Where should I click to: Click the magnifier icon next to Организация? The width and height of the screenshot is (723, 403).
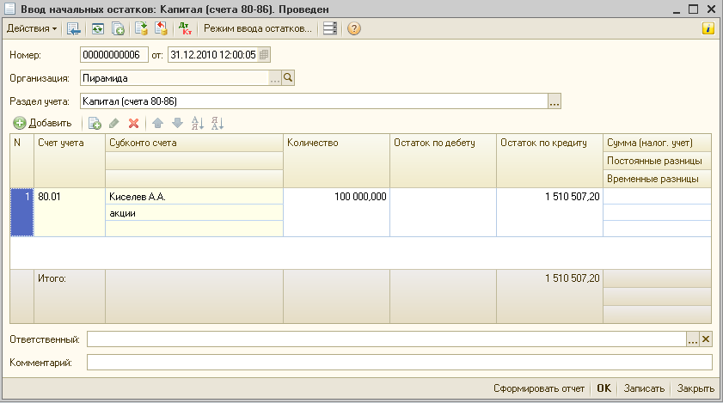point(289,78)
